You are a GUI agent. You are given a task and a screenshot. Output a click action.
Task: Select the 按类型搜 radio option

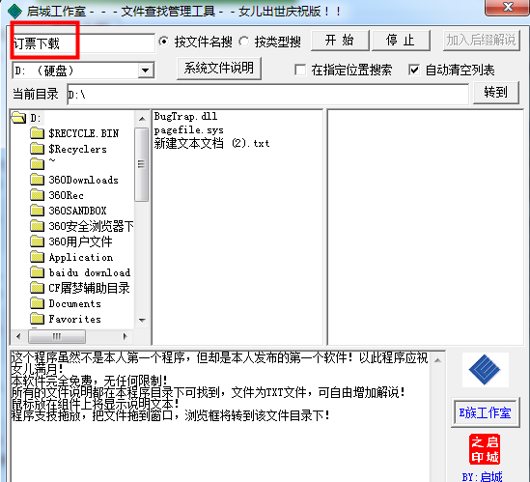(x=244, y=42)
